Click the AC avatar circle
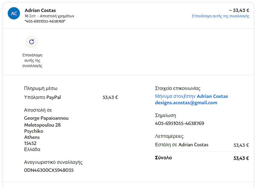The image size is (255, 187). (x=14, y=13)
